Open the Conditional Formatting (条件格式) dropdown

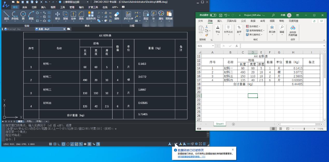click(254, 26)
